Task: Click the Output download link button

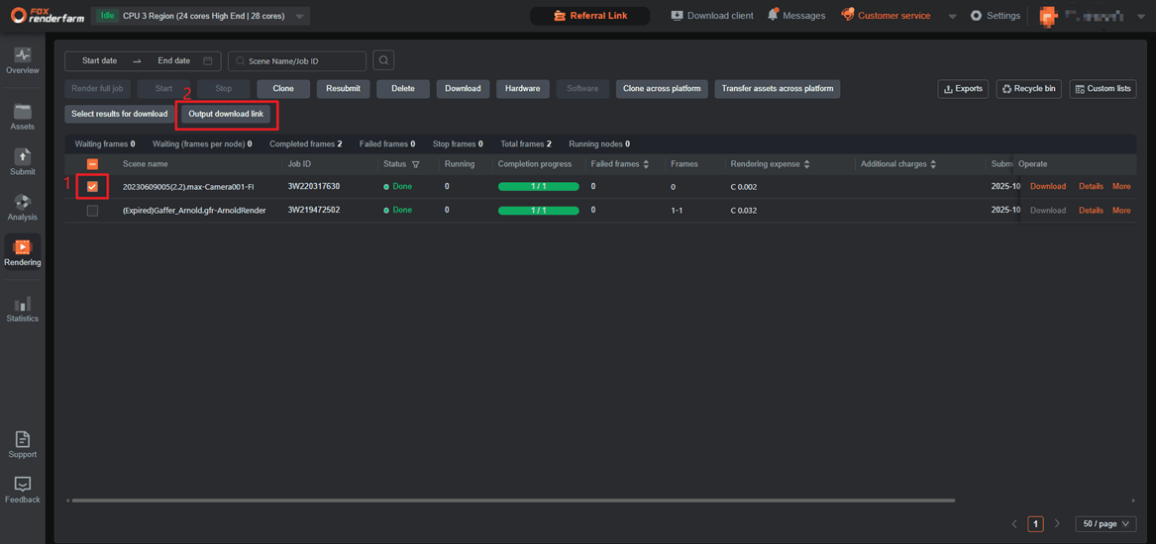Action: pos(226,114)
